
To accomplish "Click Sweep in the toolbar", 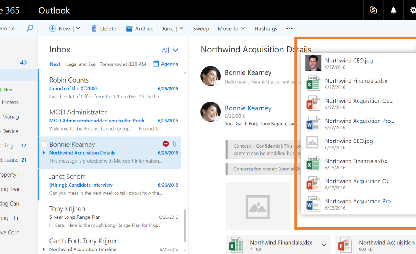I will (x=201, y=29).
